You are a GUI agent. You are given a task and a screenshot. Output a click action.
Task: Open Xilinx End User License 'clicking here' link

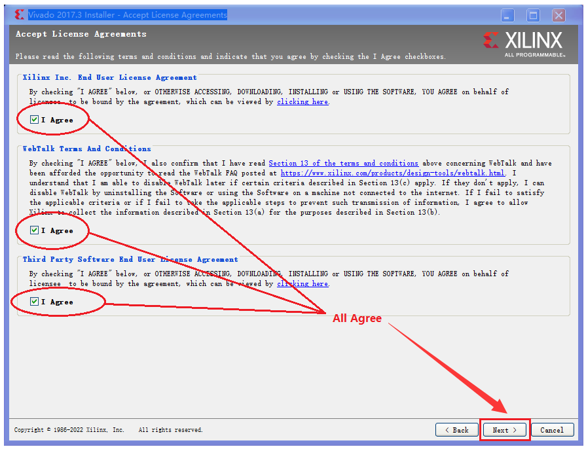click(x=302, y=101)
